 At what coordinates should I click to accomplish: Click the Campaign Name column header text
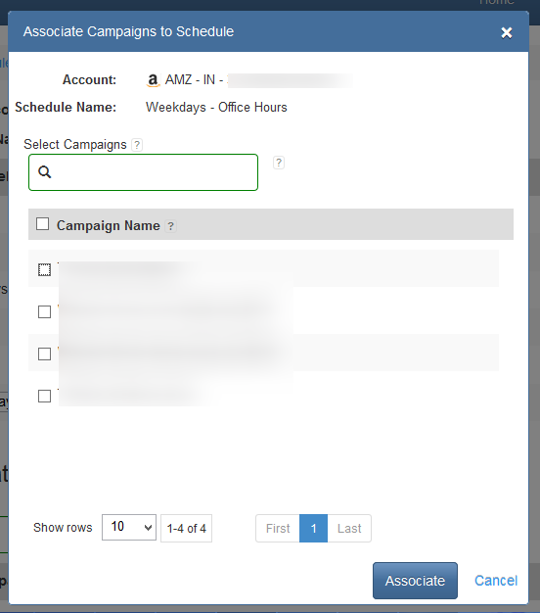point(109,225)
